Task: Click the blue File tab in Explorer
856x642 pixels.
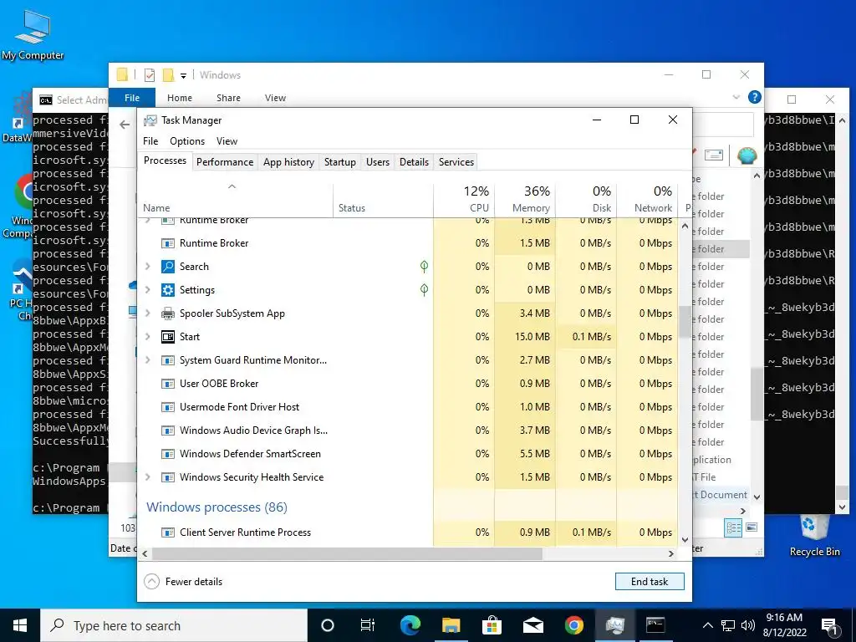Action: tap(132, 98)
